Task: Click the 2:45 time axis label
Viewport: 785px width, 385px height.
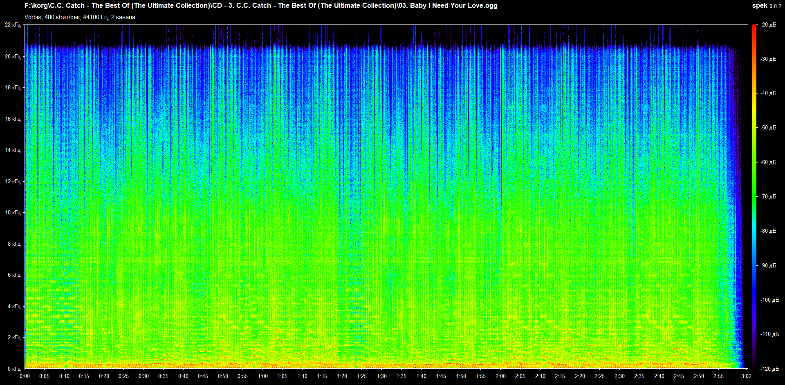Action: pyautogui.click(x=679, y=376)
